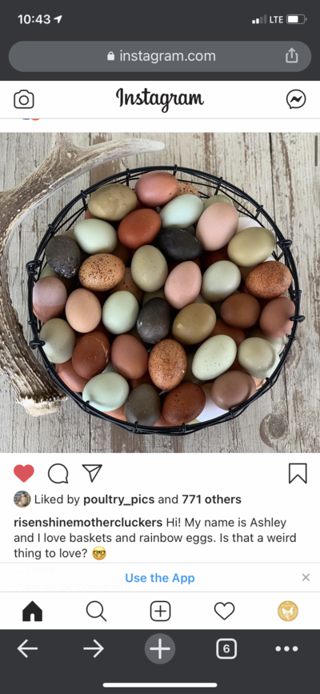View the 771 others likes list
320x694 pixels.
point(211,499)
